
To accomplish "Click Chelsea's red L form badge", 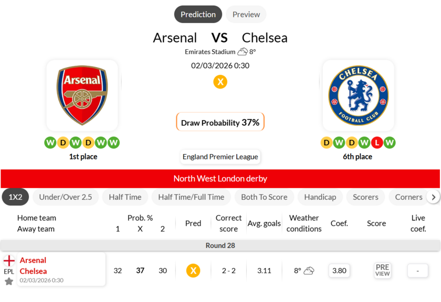I will (x=376, y=143).
